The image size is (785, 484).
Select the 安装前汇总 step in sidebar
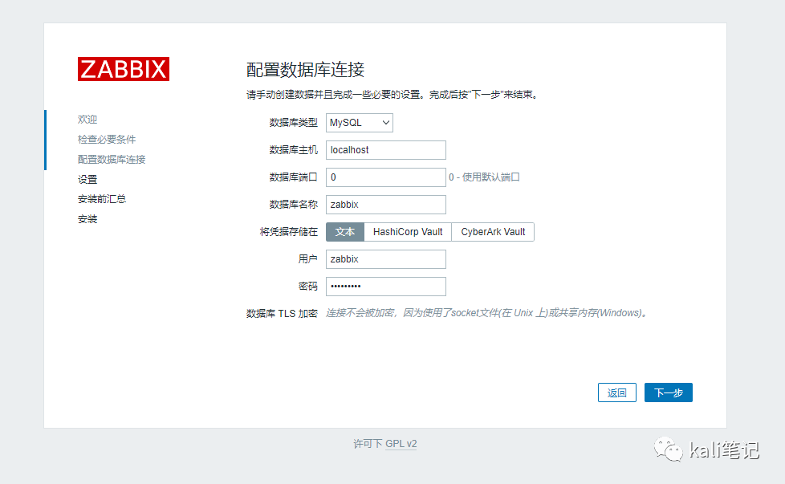point(102,199)
